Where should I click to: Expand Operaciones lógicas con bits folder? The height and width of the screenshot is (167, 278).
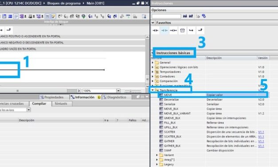[x=153, y=67]
